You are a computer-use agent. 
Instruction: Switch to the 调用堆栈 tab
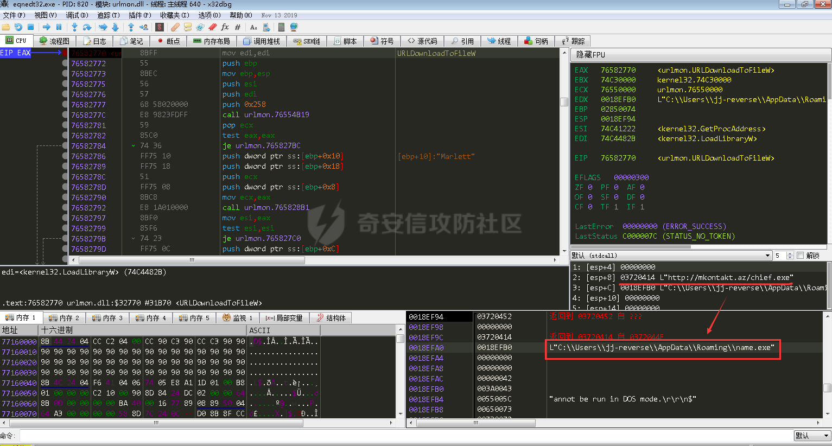coord(262,41)
